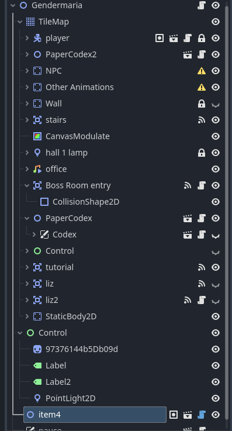This screenshot has height=431, width=232.
Task: Open script attached to Boss Room entry
Action: [202, 185]
